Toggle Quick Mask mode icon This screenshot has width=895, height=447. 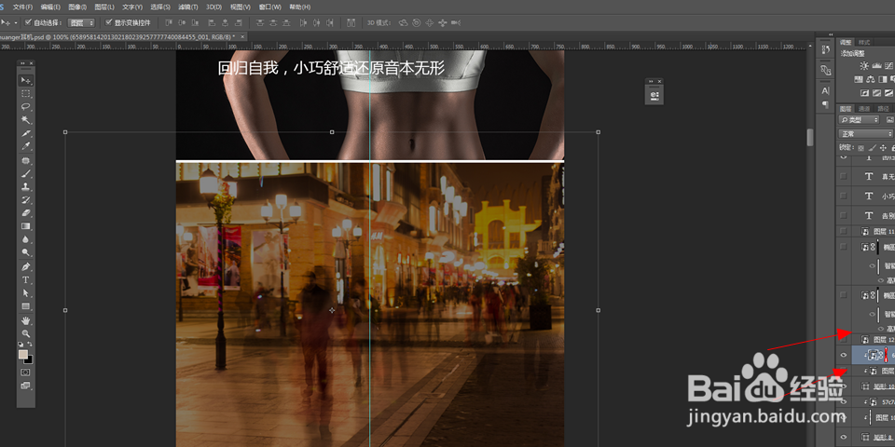(x=26, y=372)
